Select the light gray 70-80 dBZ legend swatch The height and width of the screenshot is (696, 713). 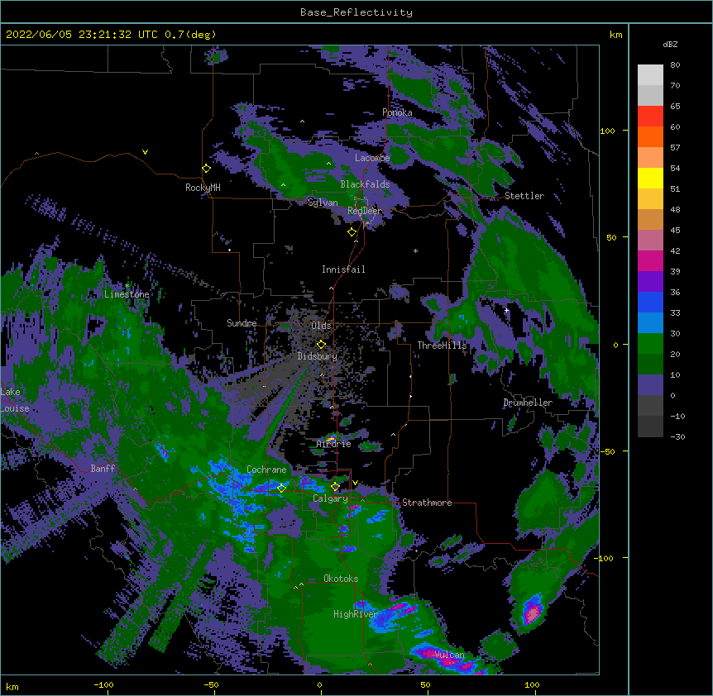click(x=650, y=75)
